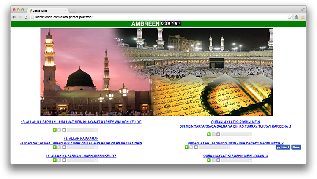Viewport: 317px width, 179px height.
Task: Open the Chrome hamburger menu
Action: pyautogui.click(x=303, y=17)
